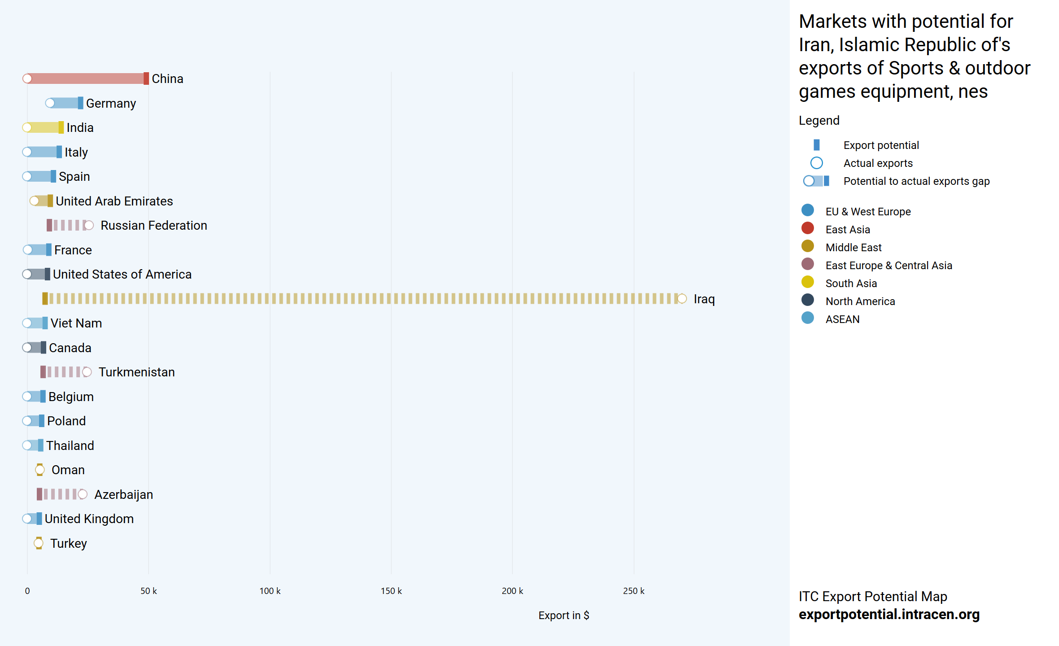Viewport: 1059px width, 646px height.
Task: Click the Potential to actual exports gap icon
Action: coord(816,181)
